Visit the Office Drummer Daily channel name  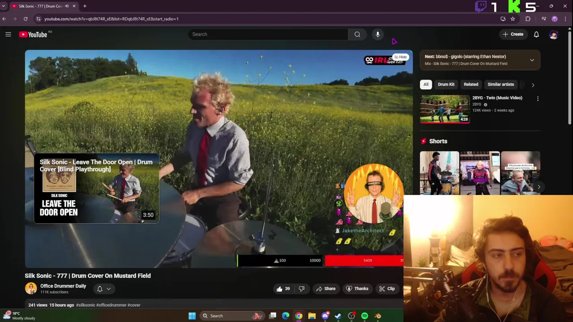coord(63,286)
